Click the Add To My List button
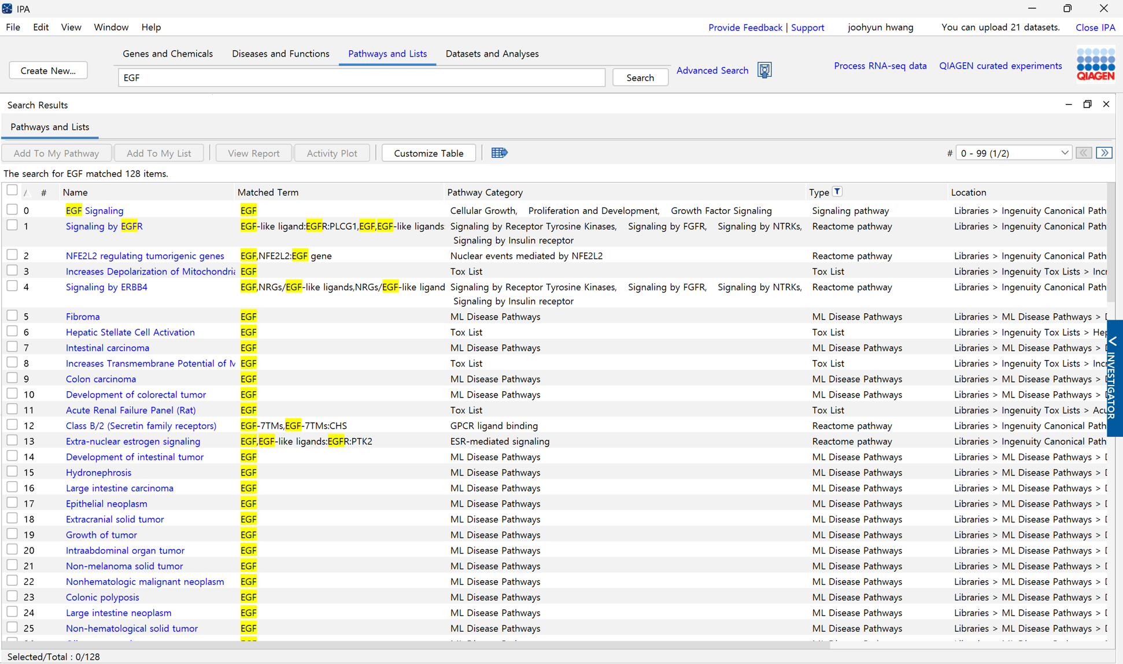The width and height of the screenshot is (1123, 664). 159,153
